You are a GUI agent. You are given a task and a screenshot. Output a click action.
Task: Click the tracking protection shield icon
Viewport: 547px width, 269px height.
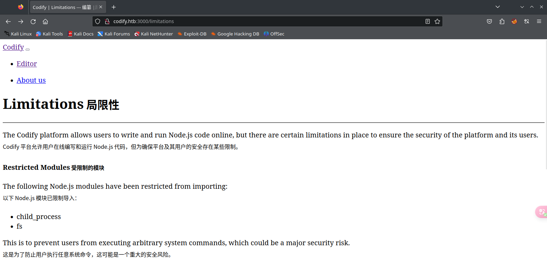point(98,21)
